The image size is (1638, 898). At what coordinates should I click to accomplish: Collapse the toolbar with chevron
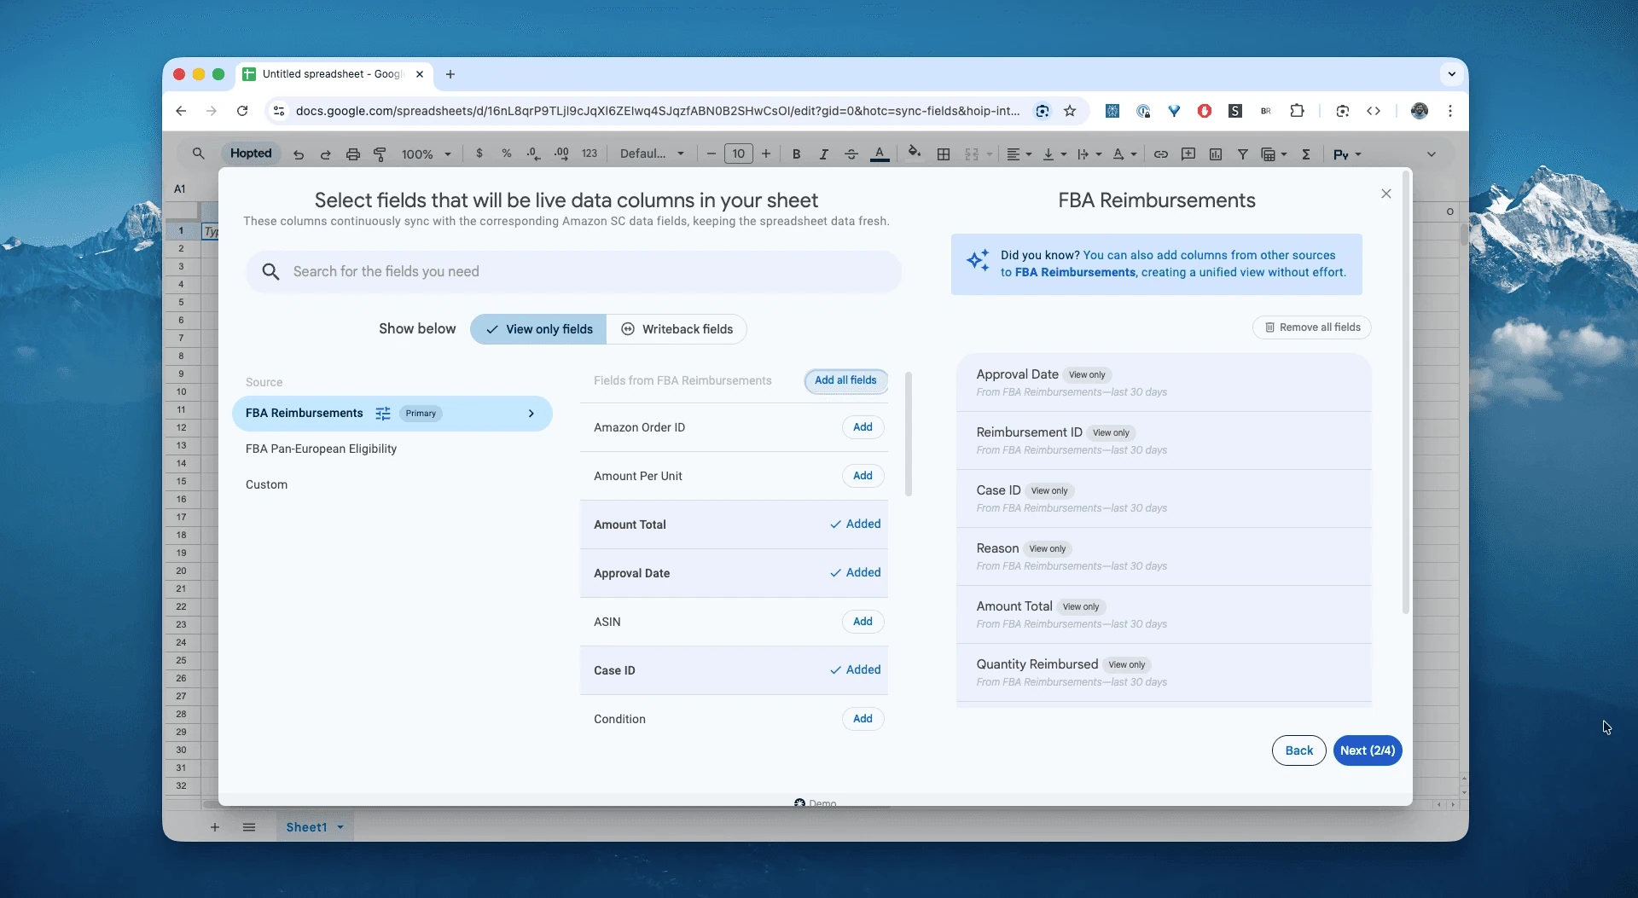[x=1432, y=154]
